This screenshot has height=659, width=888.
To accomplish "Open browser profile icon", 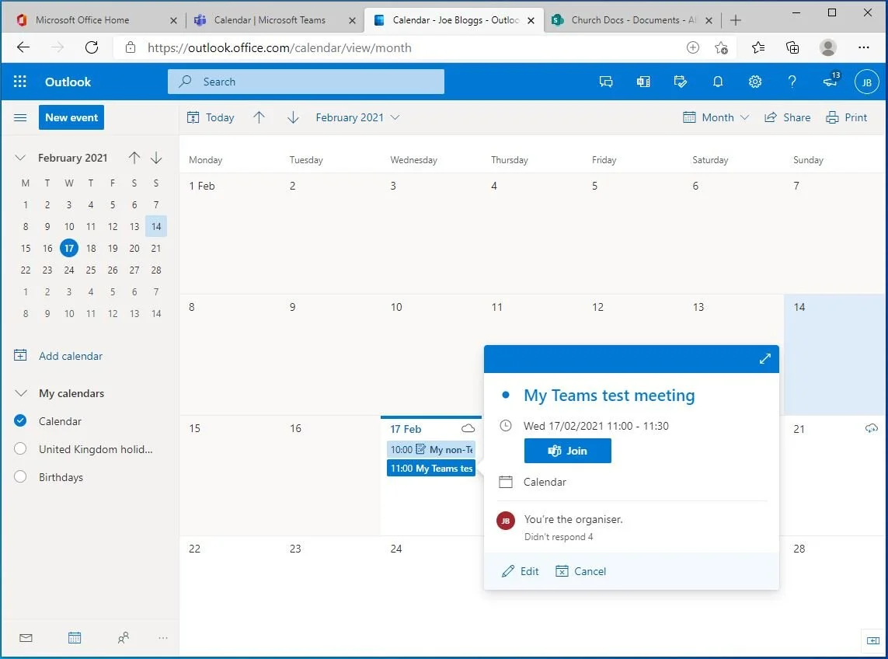I will tap(828, 47).
